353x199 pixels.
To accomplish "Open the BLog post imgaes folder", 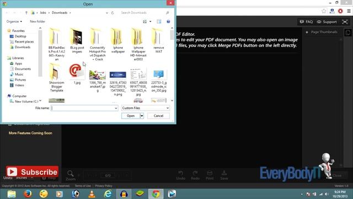I will [x=77, y=40].
